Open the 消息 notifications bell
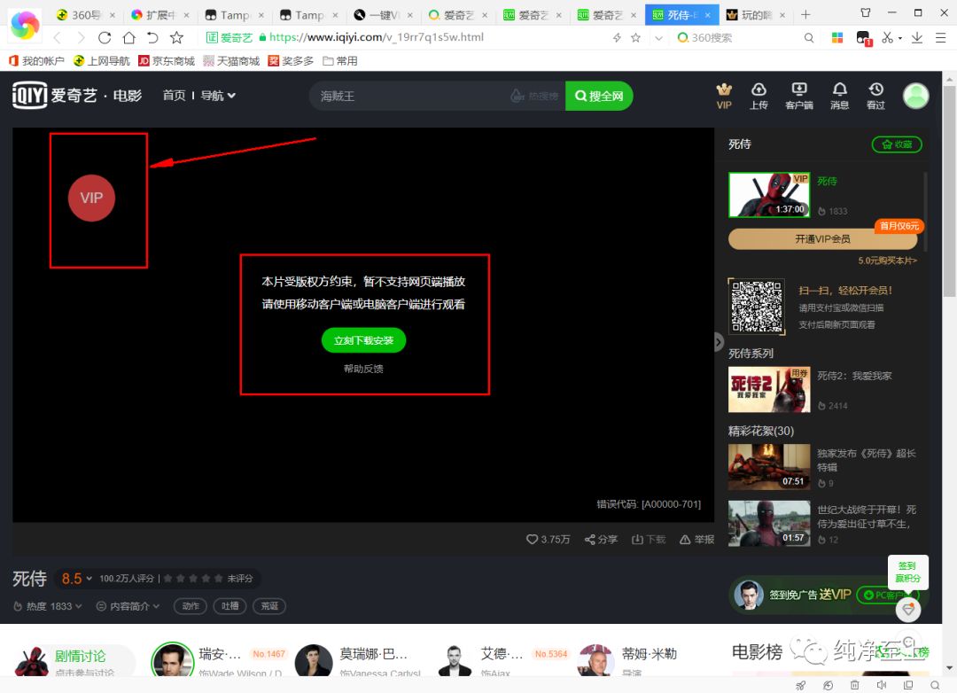The width and height of the screenshot is (957, 693). (x=839, y=97)
